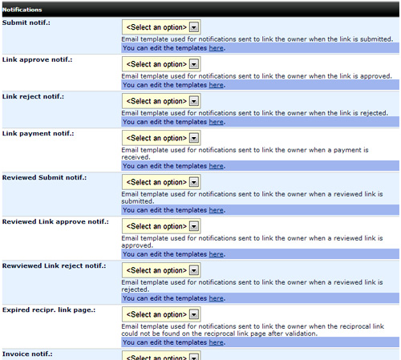Expand the Reviewed Submit notif. dropdown
Viewport: 401px width, 360px height.
[x=161, y=182]
